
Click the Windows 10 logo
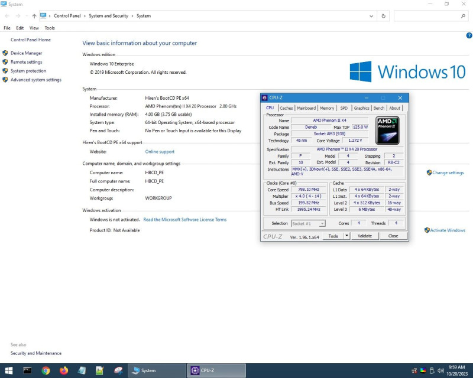click(407, 71)
